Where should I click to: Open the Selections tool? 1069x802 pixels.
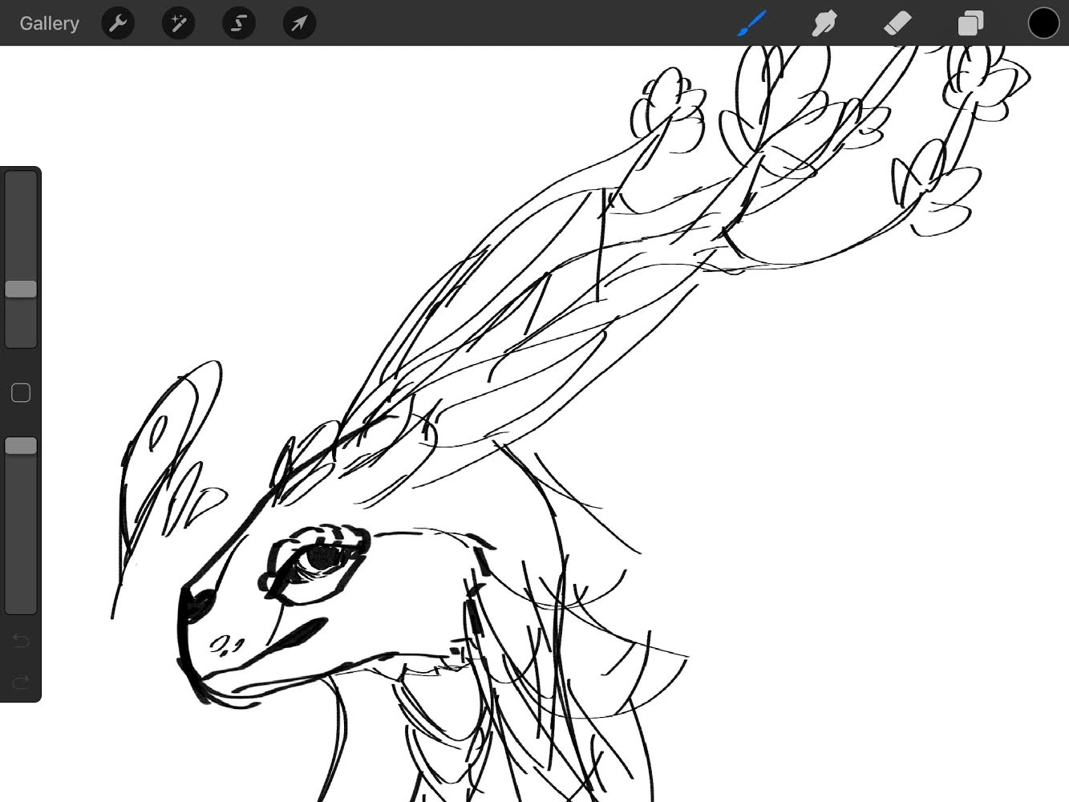coord(238,23)
